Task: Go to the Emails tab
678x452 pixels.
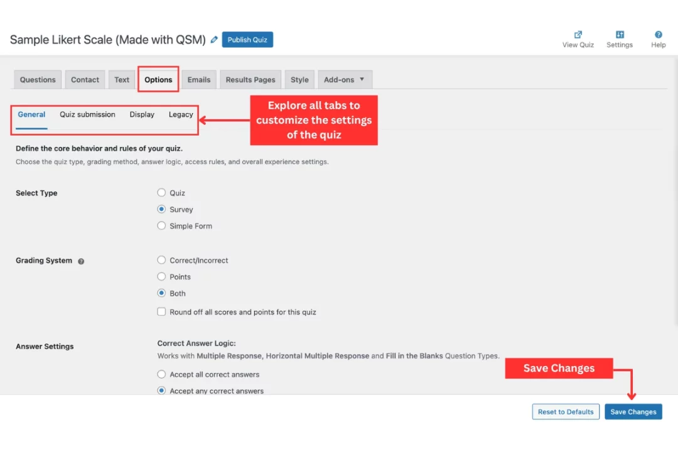Action: [199, 79]
